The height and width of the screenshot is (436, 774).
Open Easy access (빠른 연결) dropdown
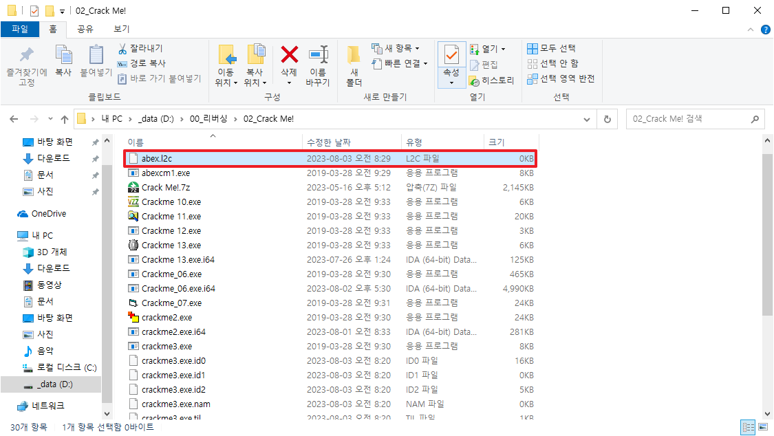pos(399,63)
